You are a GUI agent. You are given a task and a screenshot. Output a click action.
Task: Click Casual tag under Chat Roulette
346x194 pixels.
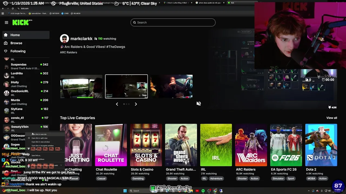(x=101, y=178)
